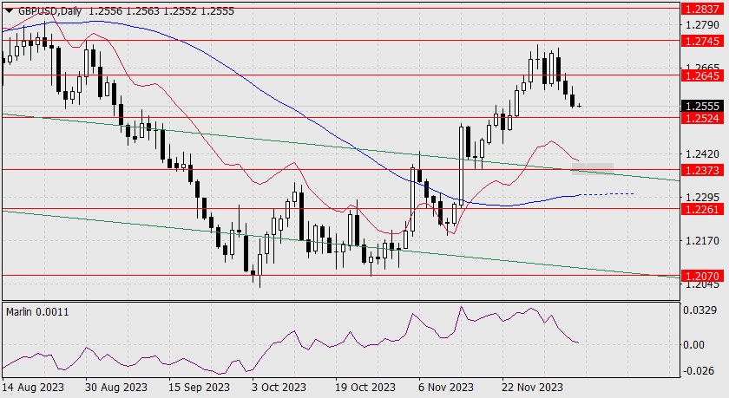
Task: Click the -0.026 Marlin scale value
Action: pyautogui.click(x=698, y=370)
